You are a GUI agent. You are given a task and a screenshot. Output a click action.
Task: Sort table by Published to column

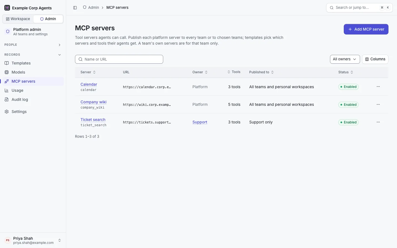[261, 72]
